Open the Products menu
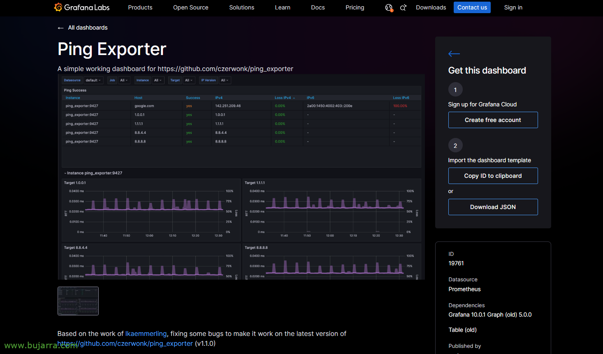The width and height of the screenshot is (603, 354). click(140, 7)
